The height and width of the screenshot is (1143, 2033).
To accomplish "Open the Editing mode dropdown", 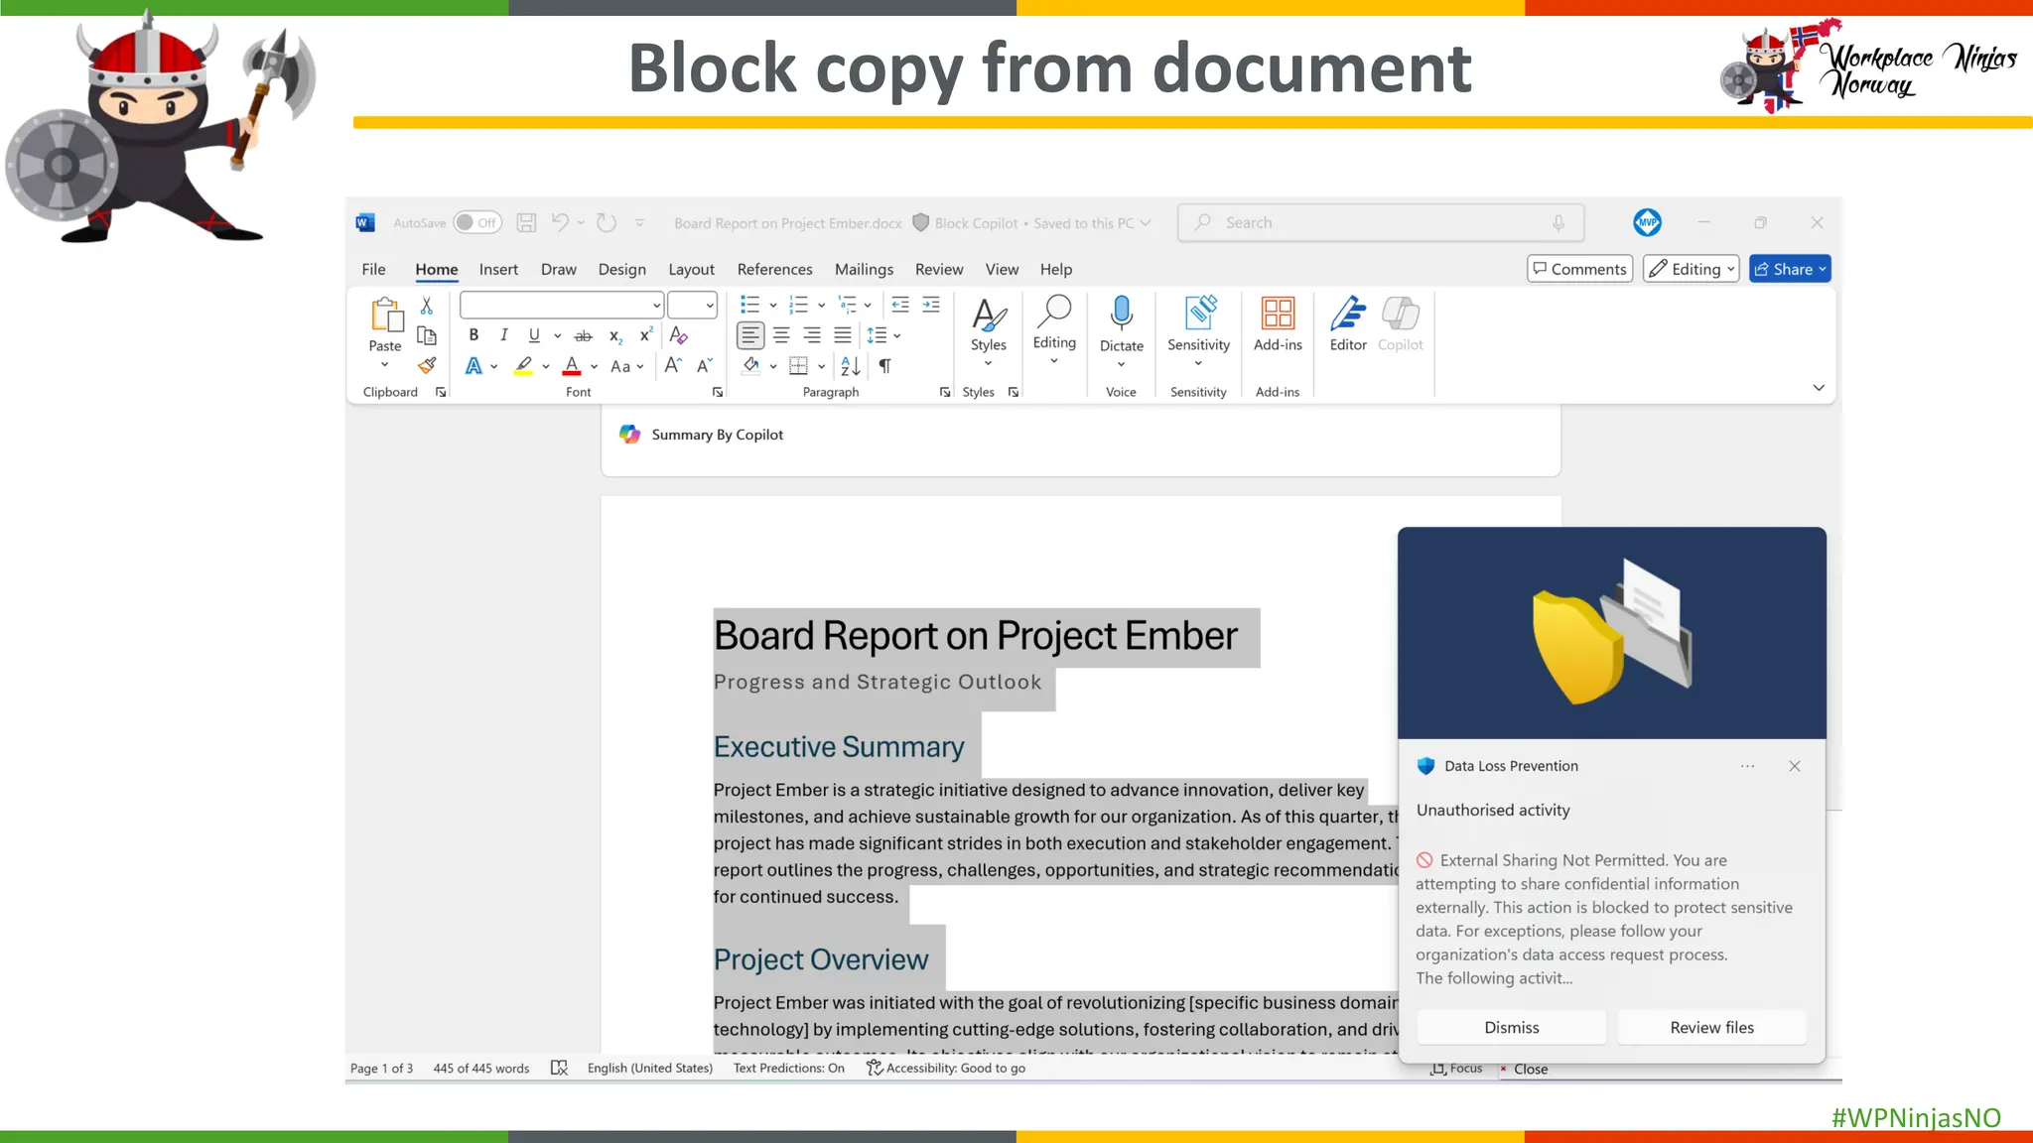I will tap(1691, 269).
